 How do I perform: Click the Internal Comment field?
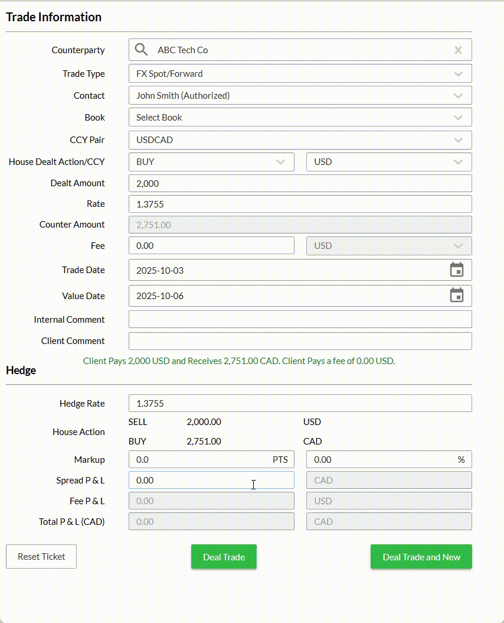click(x=300, y=319)
